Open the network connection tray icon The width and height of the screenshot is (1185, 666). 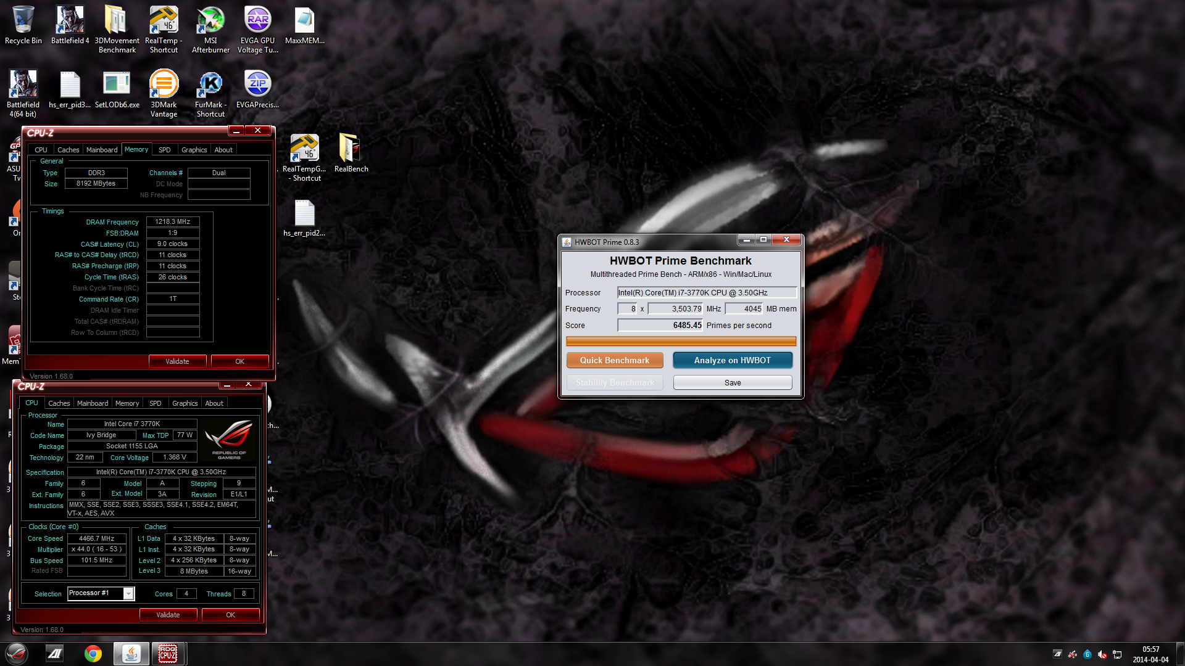[1117, 654]
